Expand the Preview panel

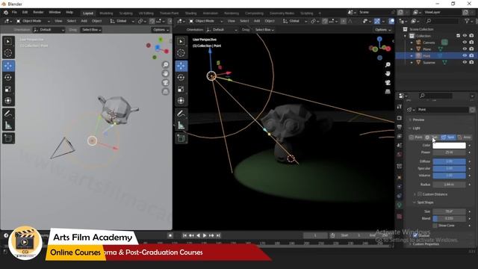click(x=418, y=120)
